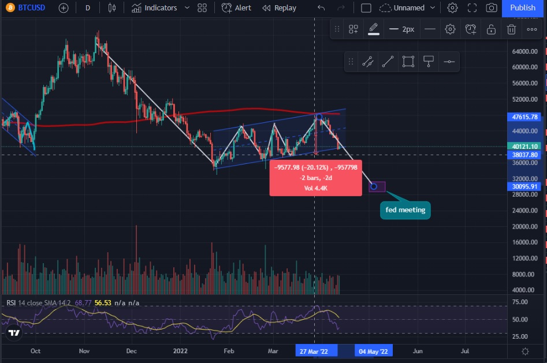Add alert on drawing via clock-plus icon
The image size is (547, 363).
(471, 29)
